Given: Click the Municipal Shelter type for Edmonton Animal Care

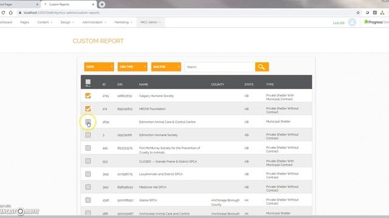Looking at the screenshot, I should point(278,122).
